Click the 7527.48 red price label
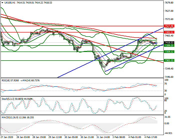 coord(169,26)
